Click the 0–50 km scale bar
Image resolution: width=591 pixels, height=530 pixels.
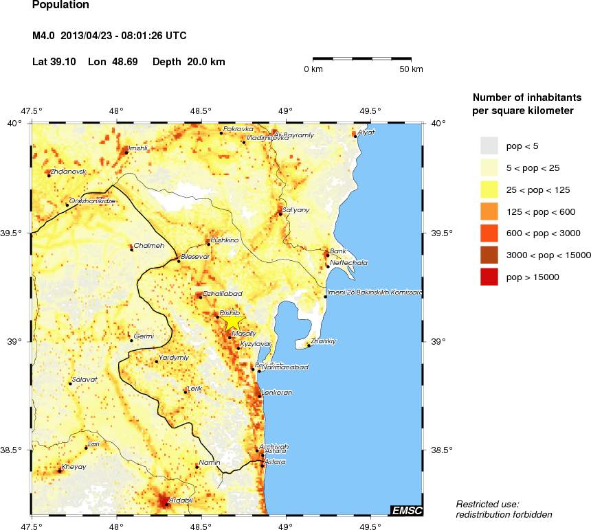362,60
